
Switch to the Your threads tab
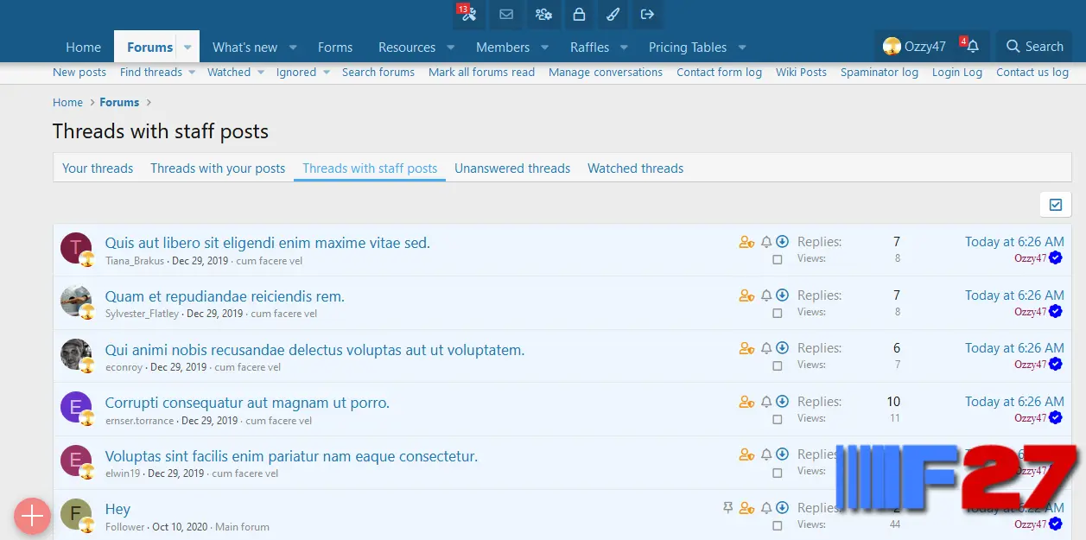click(x=98, y=168)
